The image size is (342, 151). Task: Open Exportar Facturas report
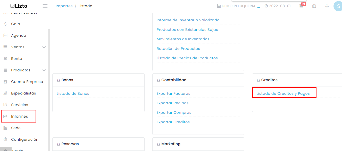[x=173, y=93]
